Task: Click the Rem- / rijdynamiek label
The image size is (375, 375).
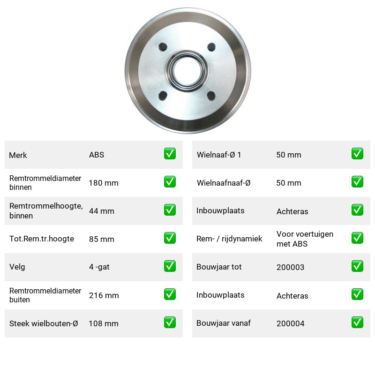Action: tap(229, 239)
